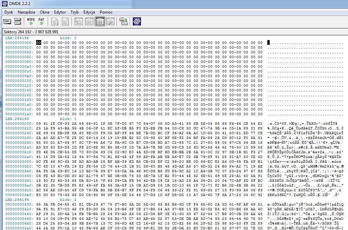Click the 'Sektory 264 192 - 3 907 028 991' header

(x=31, y=32)
